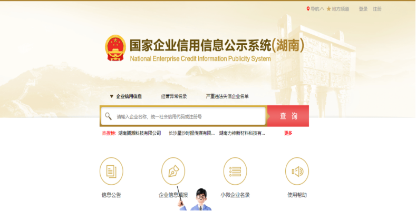Click the star icon beside 地方频道
Viewport: 416px width, 211px height.
click(x=328, y=9)
